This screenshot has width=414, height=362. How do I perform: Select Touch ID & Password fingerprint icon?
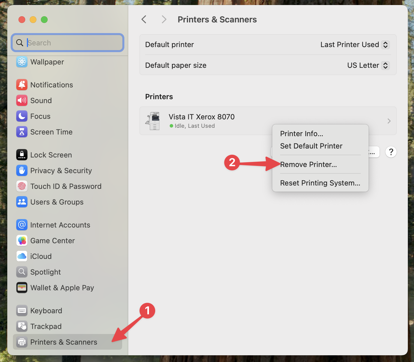[22, 186]
